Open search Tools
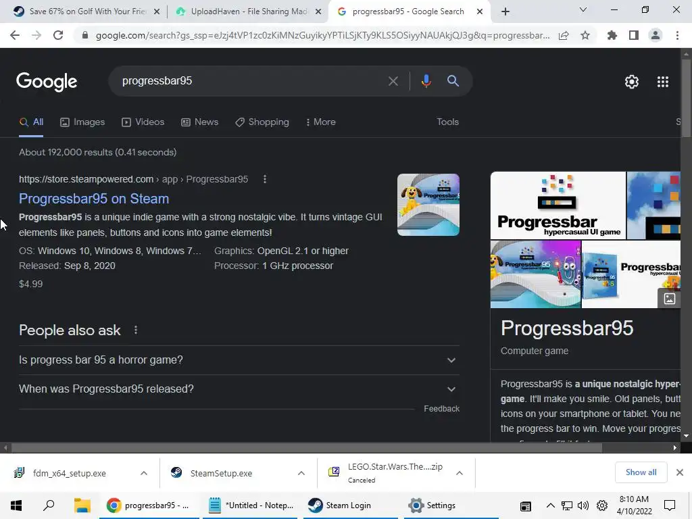Image resolution: width=692 pixels, height=519 pixels. point(447,122)
